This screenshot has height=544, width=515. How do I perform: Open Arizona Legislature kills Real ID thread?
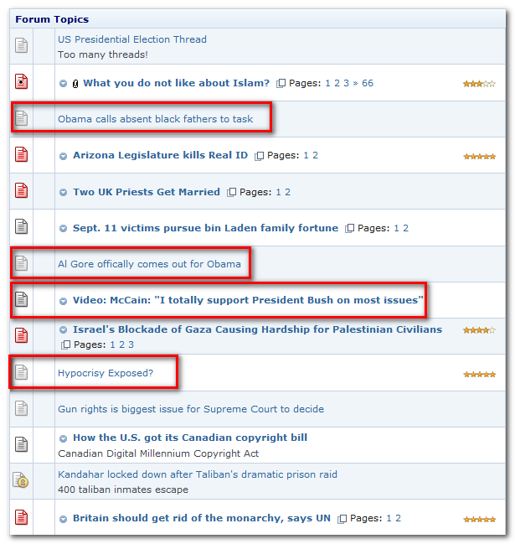(x=160, y=155)
